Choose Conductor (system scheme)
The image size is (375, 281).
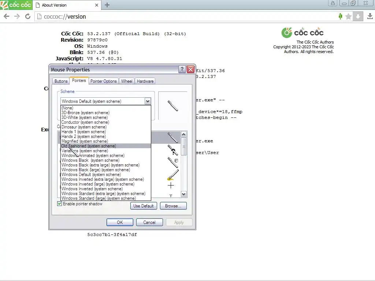[106, 122]
